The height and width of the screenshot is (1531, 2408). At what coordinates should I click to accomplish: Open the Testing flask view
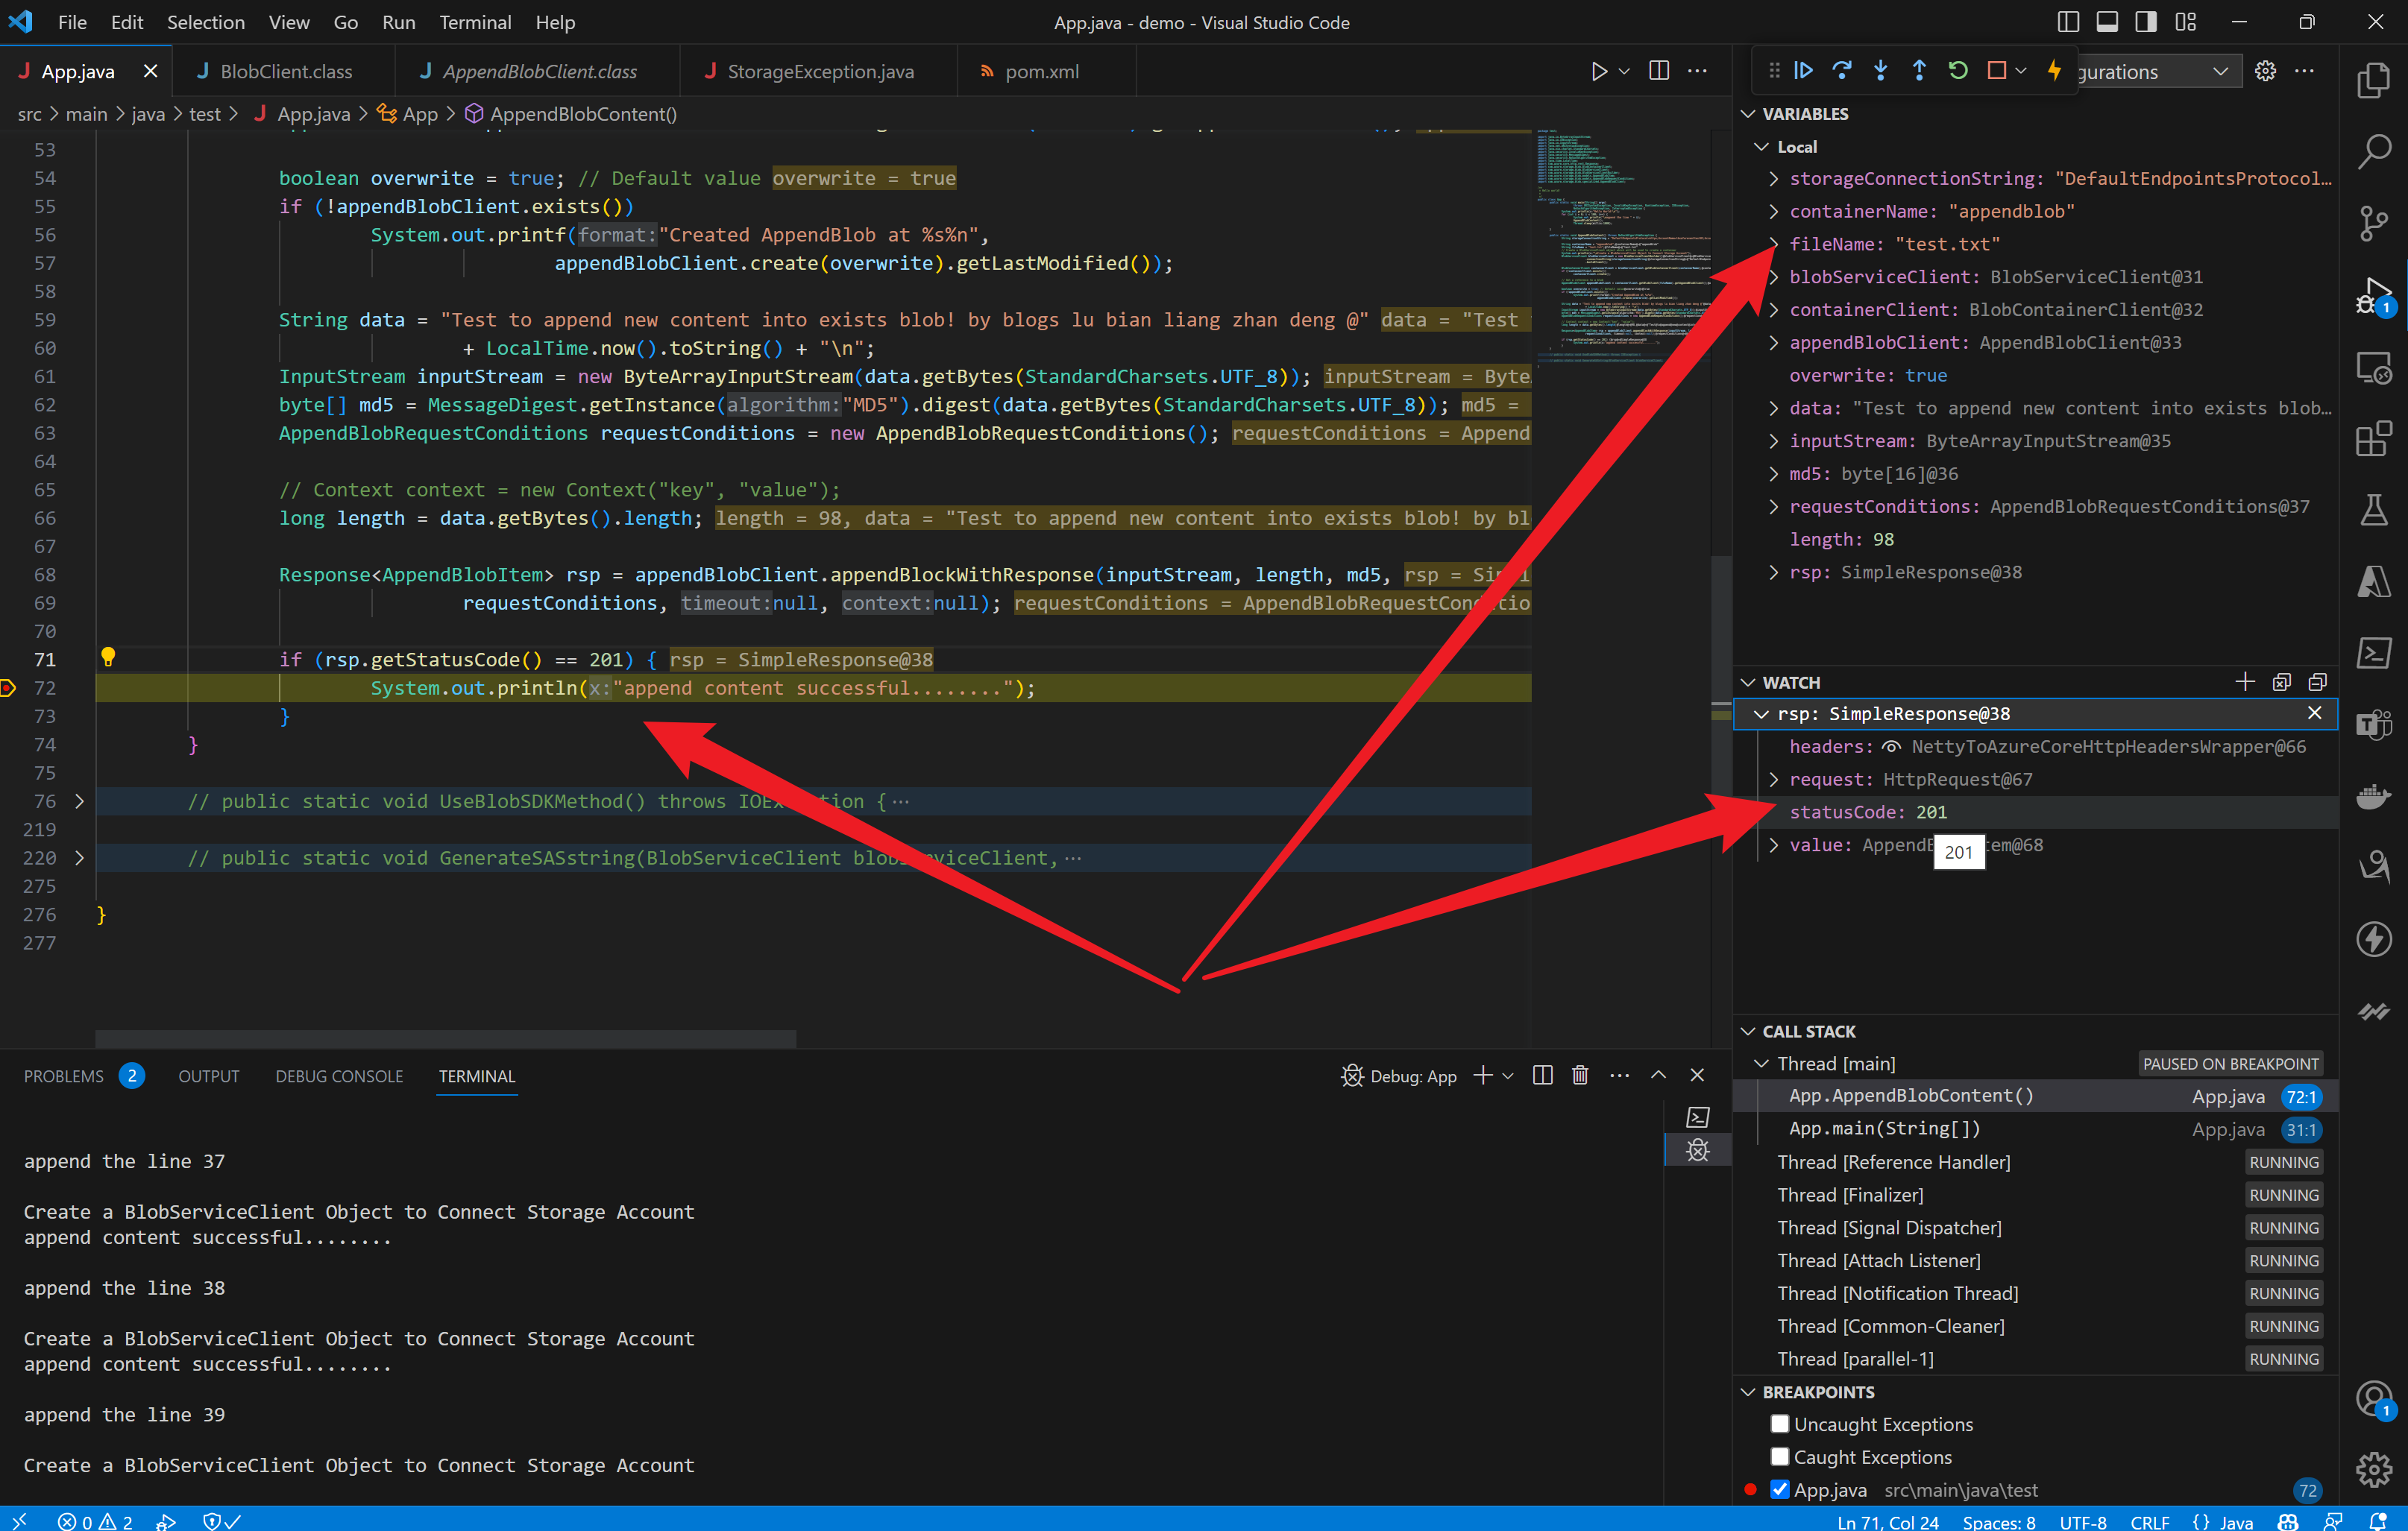point(2374,511)
